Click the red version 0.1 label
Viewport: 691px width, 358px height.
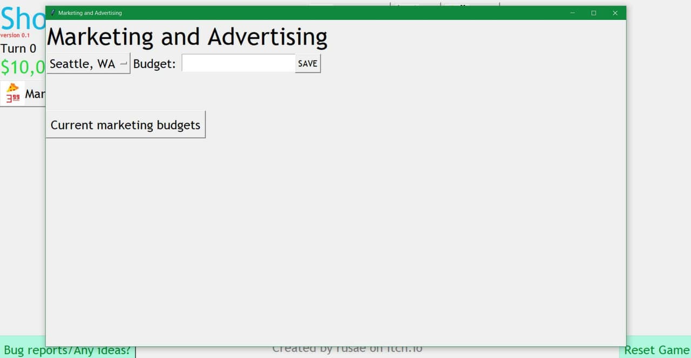pos(15,35)
